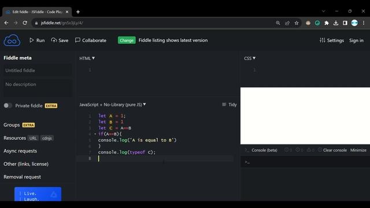Close the Edit fiddle tab
This screenshot has height=208, width=370.
coord(67,12)
